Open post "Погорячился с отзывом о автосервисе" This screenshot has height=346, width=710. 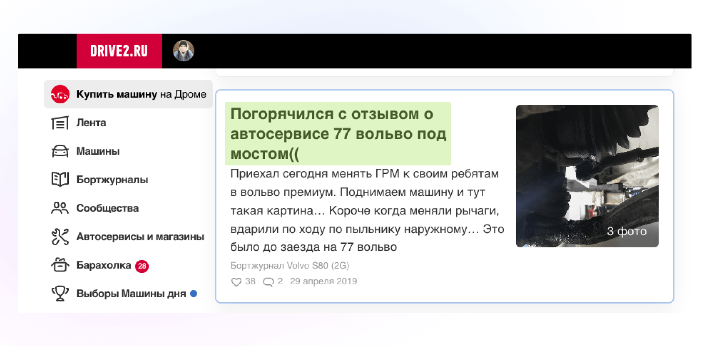338,134
